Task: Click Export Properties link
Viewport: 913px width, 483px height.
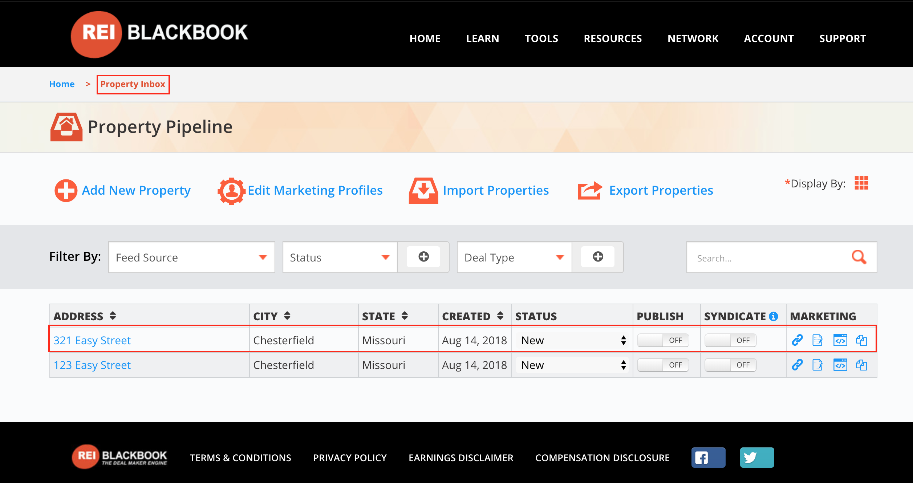Action: pyautogui.click(x=661, y=190)
